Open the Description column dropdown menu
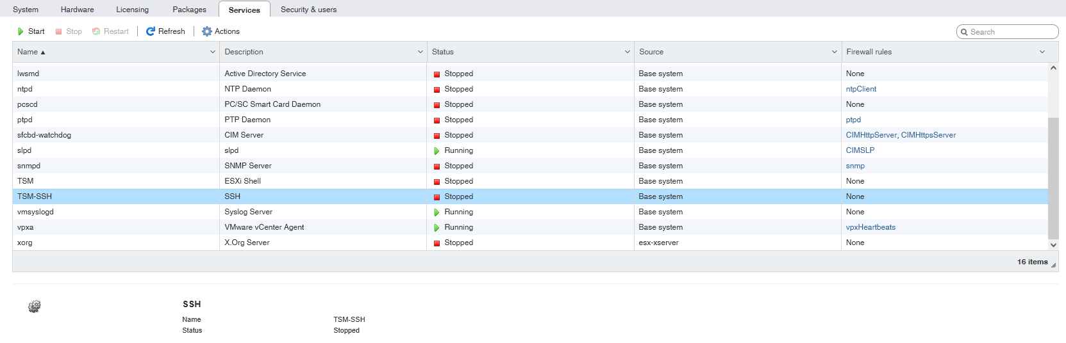Screen dimensions: 1066x343 click(x=421, y=52)
